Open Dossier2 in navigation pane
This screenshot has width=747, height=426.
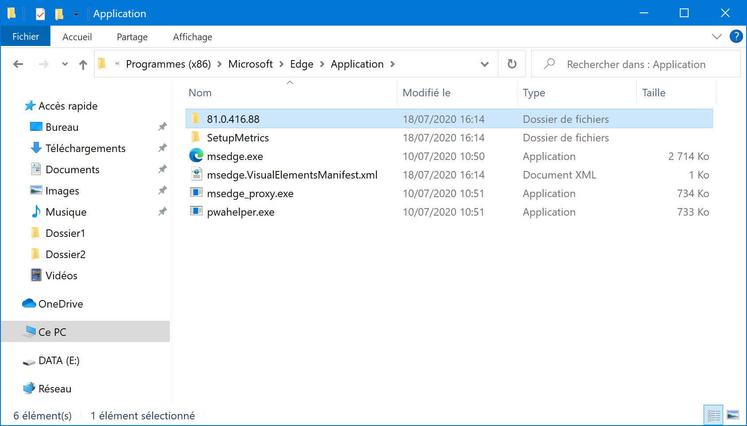click(65, 255)
